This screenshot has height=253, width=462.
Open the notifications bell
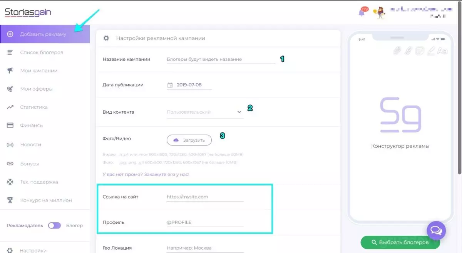tap(362, 12)
